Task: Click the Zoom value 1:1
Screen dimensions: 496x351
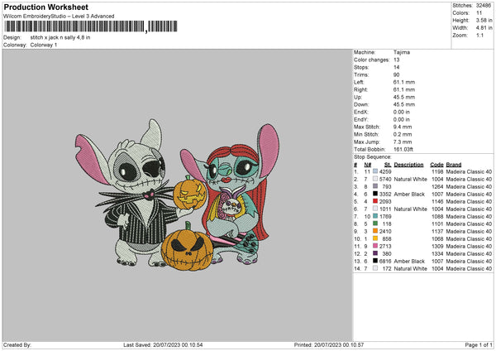Action: (x=479, y=35)
